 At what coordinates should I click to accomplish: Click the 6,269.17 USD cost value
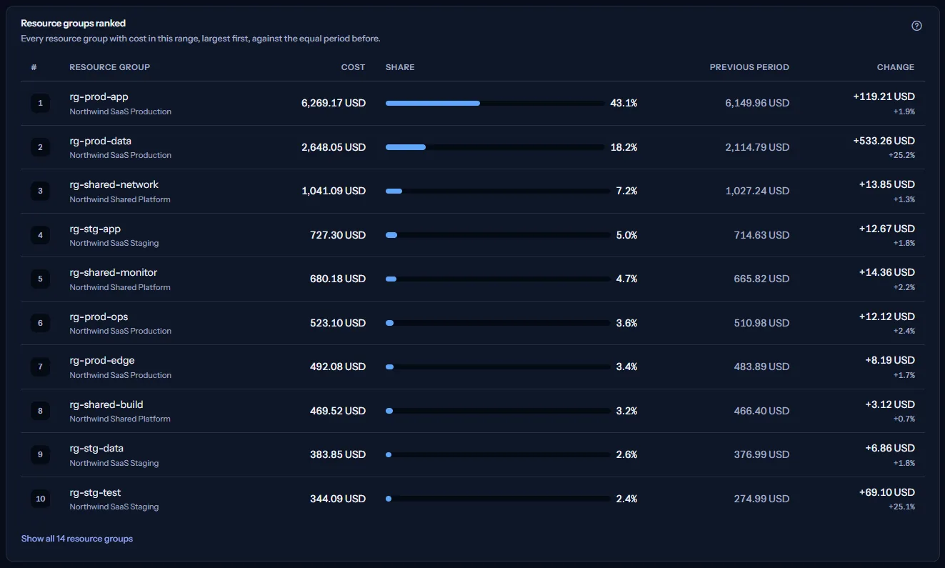(x=334, y=104)
